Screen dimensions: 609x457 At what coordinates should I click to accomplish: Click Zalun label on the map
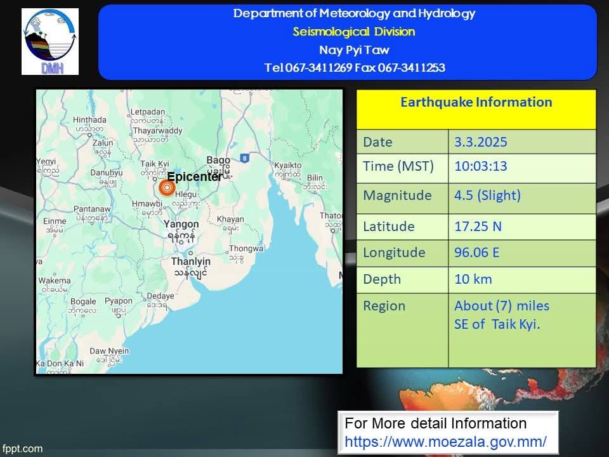tap(103, 143)
